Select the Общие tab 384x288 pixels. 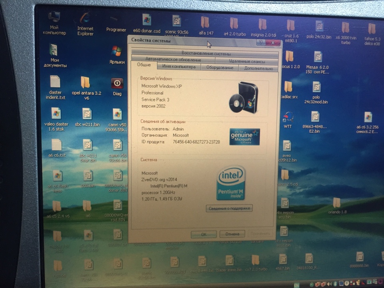144,65
